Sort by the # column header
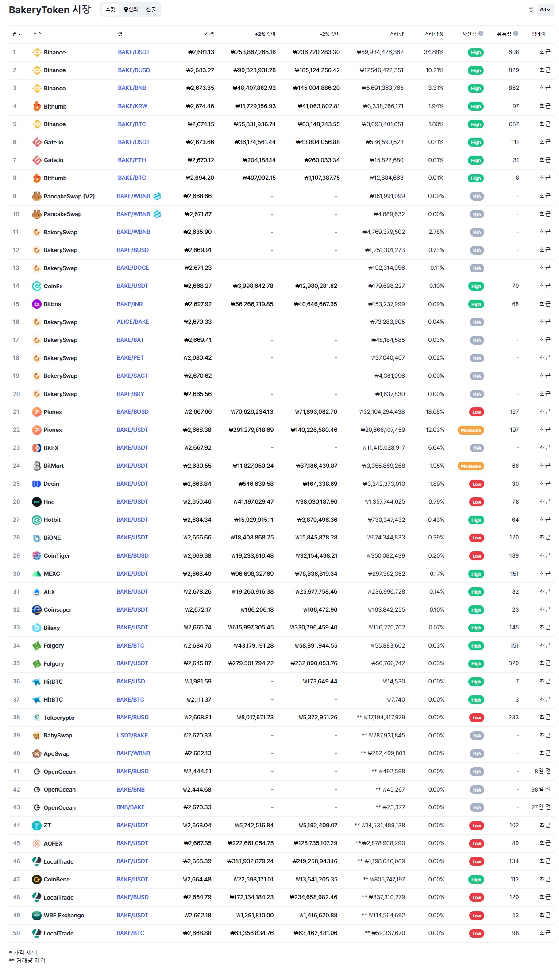Image resolution: width=559 pixels, height=970 pixels. [x=17, y=34]
